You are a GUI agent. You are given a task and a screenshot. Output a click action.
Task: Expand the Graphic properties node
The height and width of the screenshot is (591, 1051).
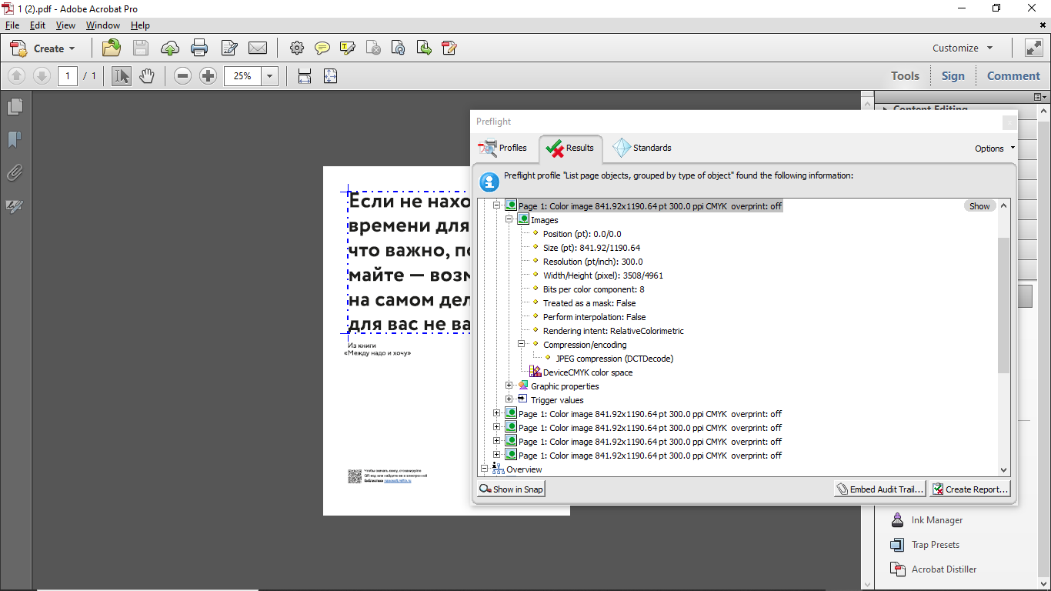[509, 386]
